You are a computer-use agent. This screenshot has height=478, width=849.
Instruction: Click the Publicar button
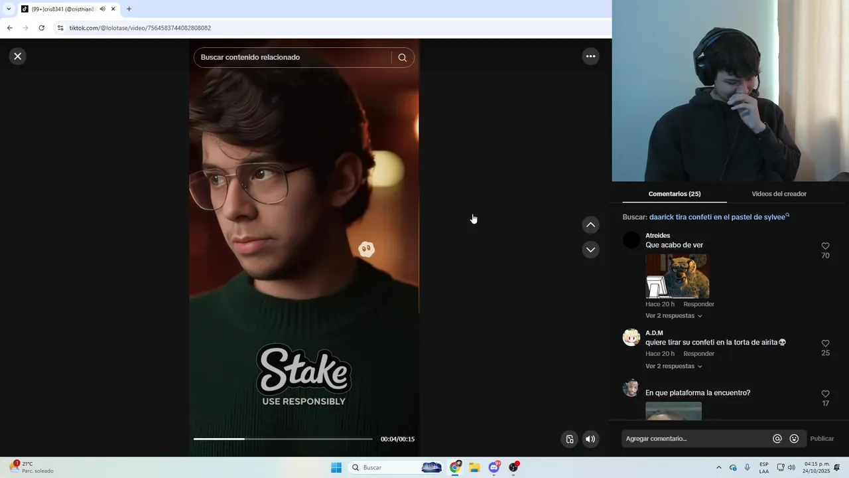822,439
